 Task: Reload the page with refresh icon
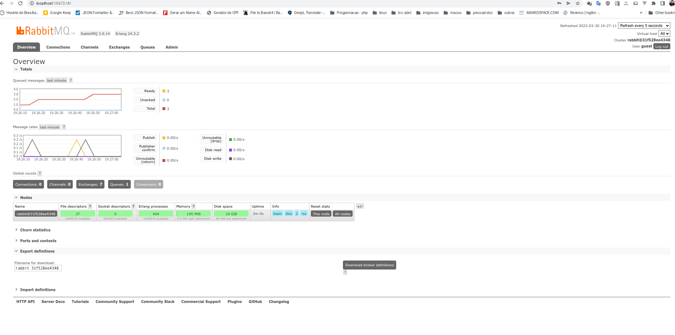(x=20, y=3)
